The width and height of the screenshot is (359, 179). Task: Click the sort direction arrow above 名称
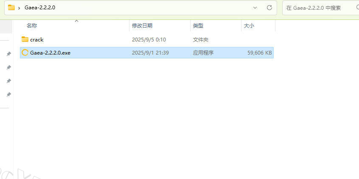(x=77, y=21)
